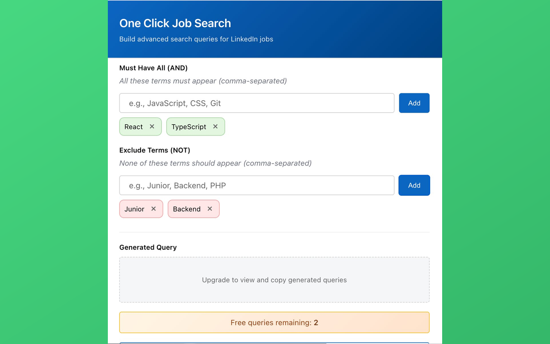The image size is (550, 344).
Task: Click Add next to the Exclude field
Action: [x=414, y=185]
